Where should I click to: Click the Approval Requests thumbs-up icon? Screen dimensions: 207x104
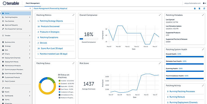[3, 25]
